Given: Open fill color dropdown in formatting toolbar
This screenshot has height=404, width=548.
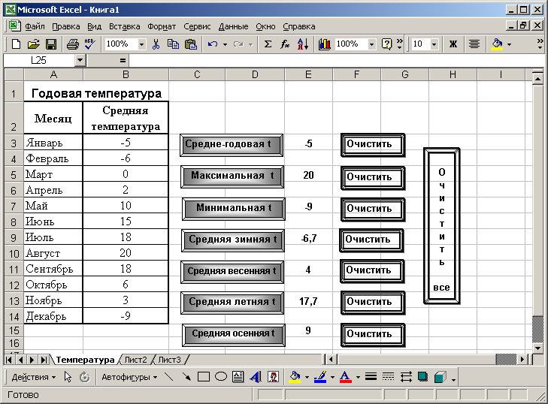Looking at the screenshot, I should tap(509, 44).
